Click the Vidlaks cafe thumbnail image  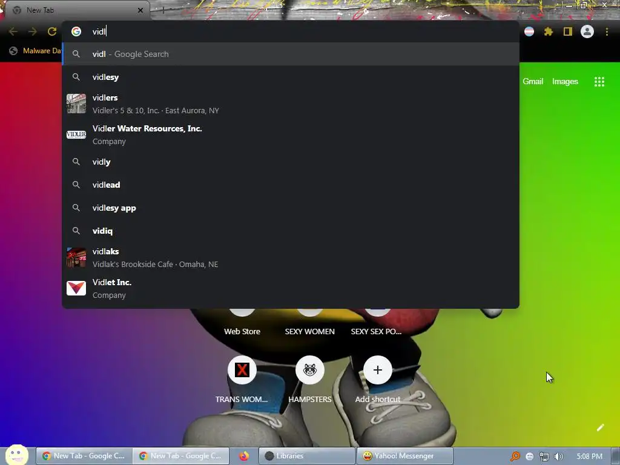(x=76, y=257)
